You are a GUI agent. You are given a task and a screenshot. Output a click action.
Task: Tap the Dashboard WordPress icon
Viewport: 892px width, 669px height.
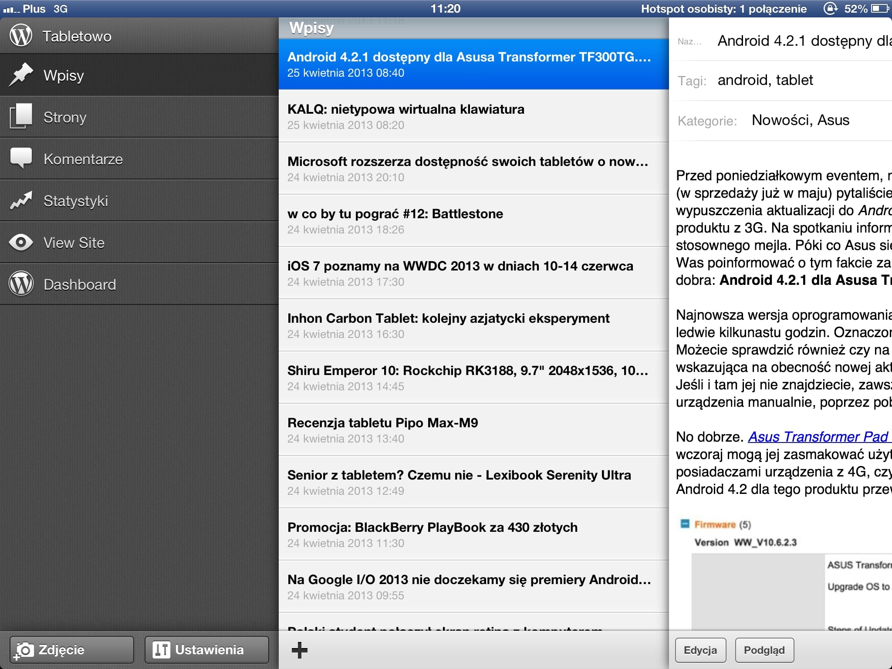tap(21, 284)
